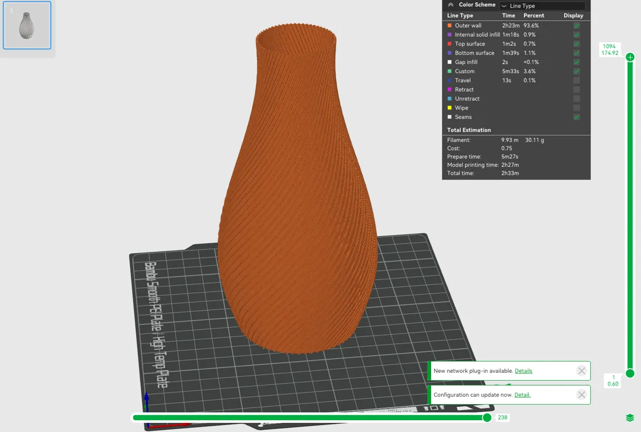Enable Travel moves display checkbox

(576, 80)
